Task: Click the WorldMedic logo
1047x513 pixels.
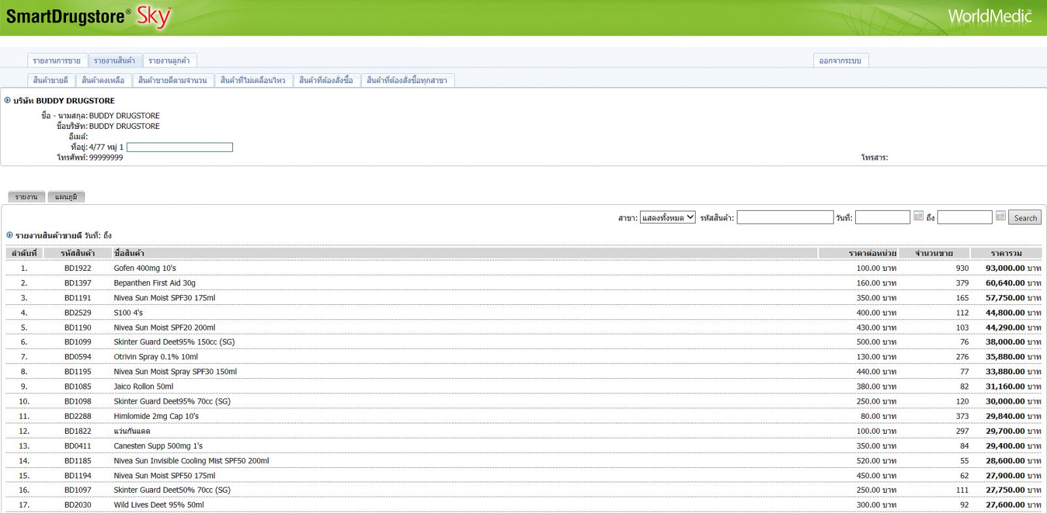Action: pyautogui.click(x=989, y=16)
